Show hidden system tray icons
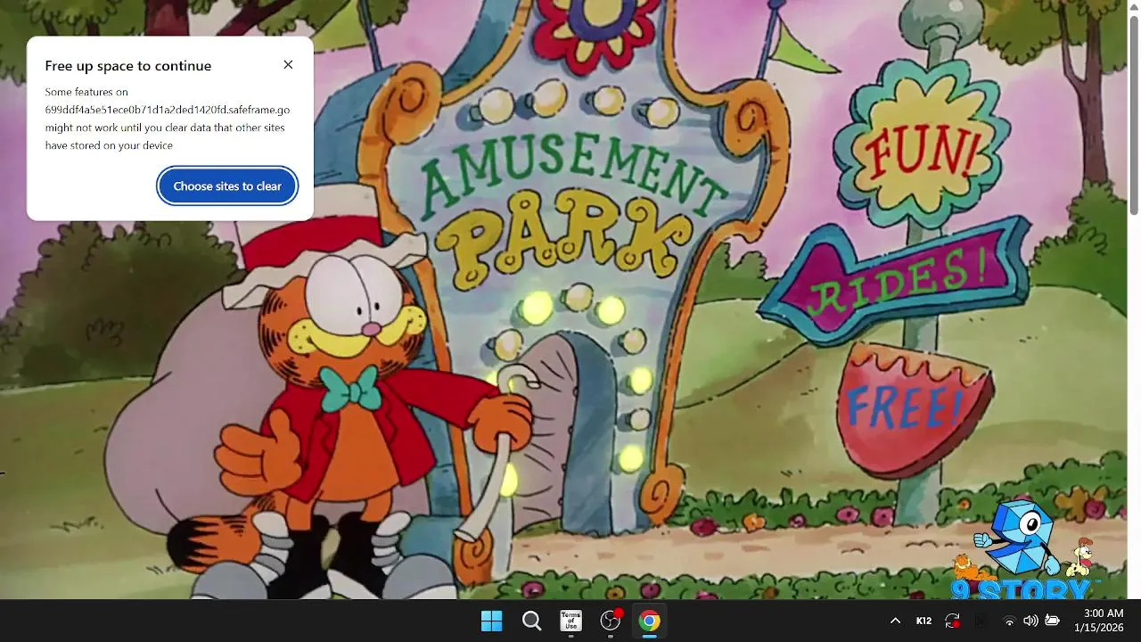The width and height of the screenshot is (1141, 642). [895, 621]
